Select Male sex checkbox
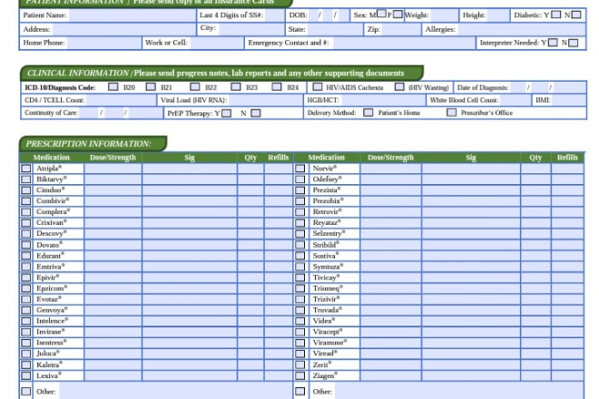The width and height of the screenshot is (599, 399). pyautogui.click(x=381, y=14)
